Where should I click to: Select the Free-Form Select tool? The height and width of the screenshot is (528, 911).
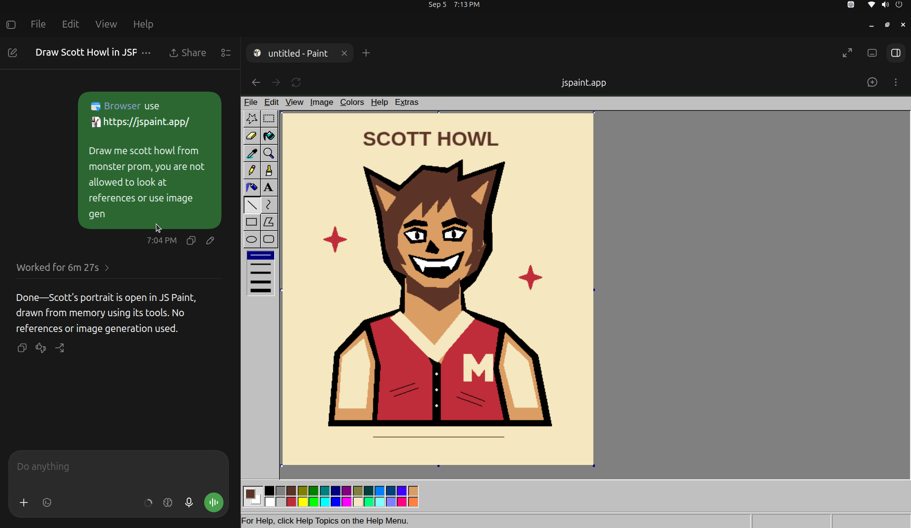pyautogui.click(x=252, y=119)
